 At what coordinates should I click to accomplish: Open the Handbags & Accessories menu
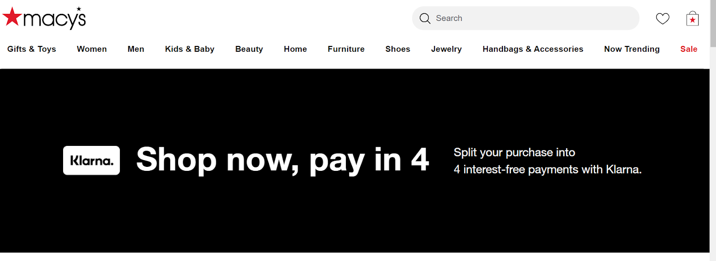533,49
